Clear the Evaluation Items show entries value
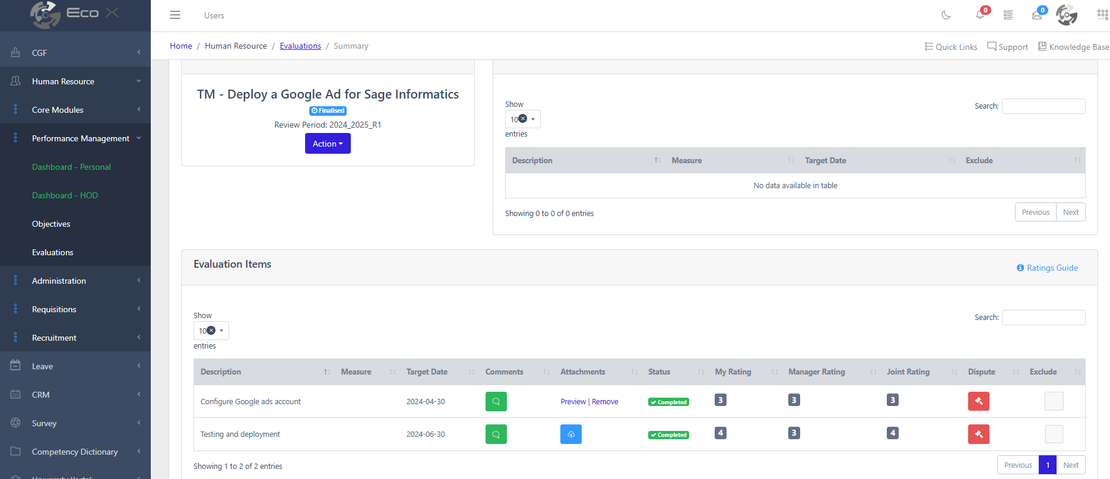 211,330
